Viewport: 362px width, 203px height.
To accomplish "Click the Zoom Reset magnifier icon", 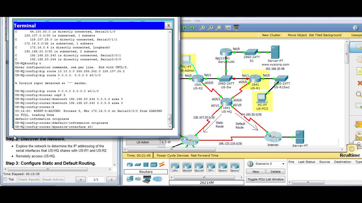I will click(210, 28).
